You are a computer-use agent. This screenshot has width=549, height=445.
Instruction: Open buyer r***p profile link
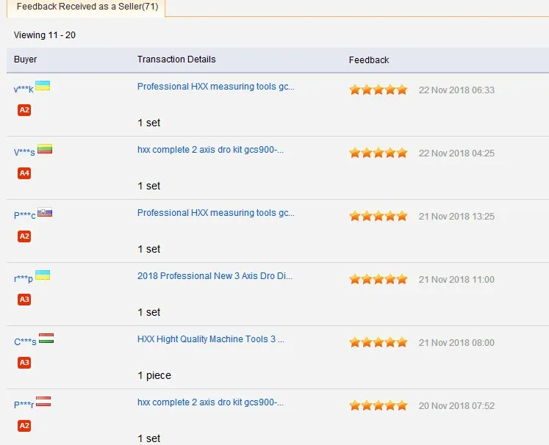pyautogui.click(x=23, y=278)
